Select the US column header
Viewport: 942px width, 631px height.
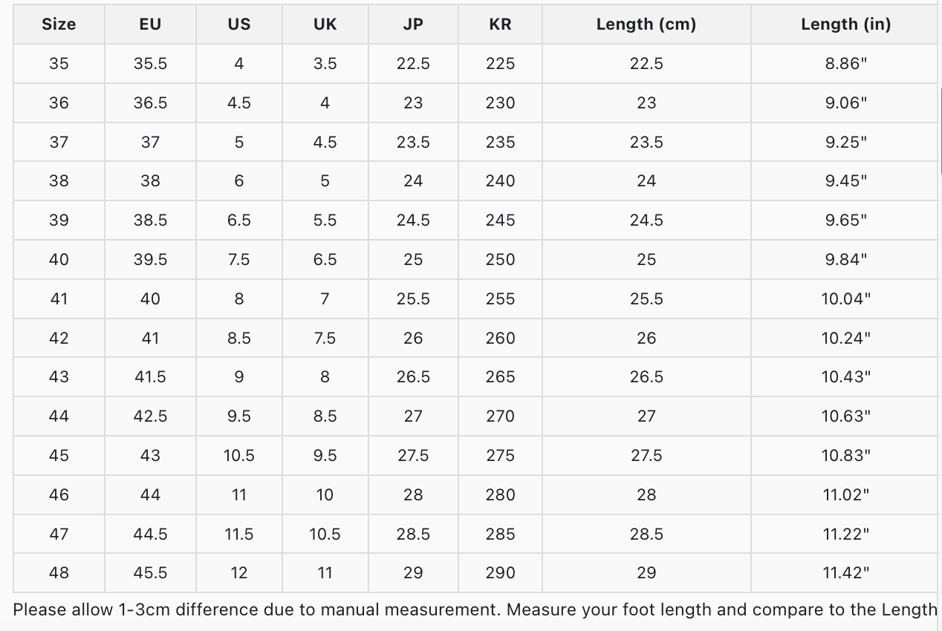pyautogui.click(x=238, y=24)
